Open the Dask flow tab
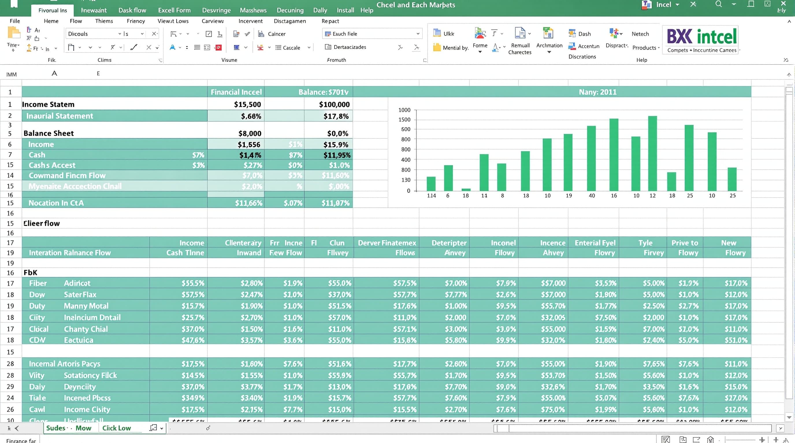 [x=132, y=10]
